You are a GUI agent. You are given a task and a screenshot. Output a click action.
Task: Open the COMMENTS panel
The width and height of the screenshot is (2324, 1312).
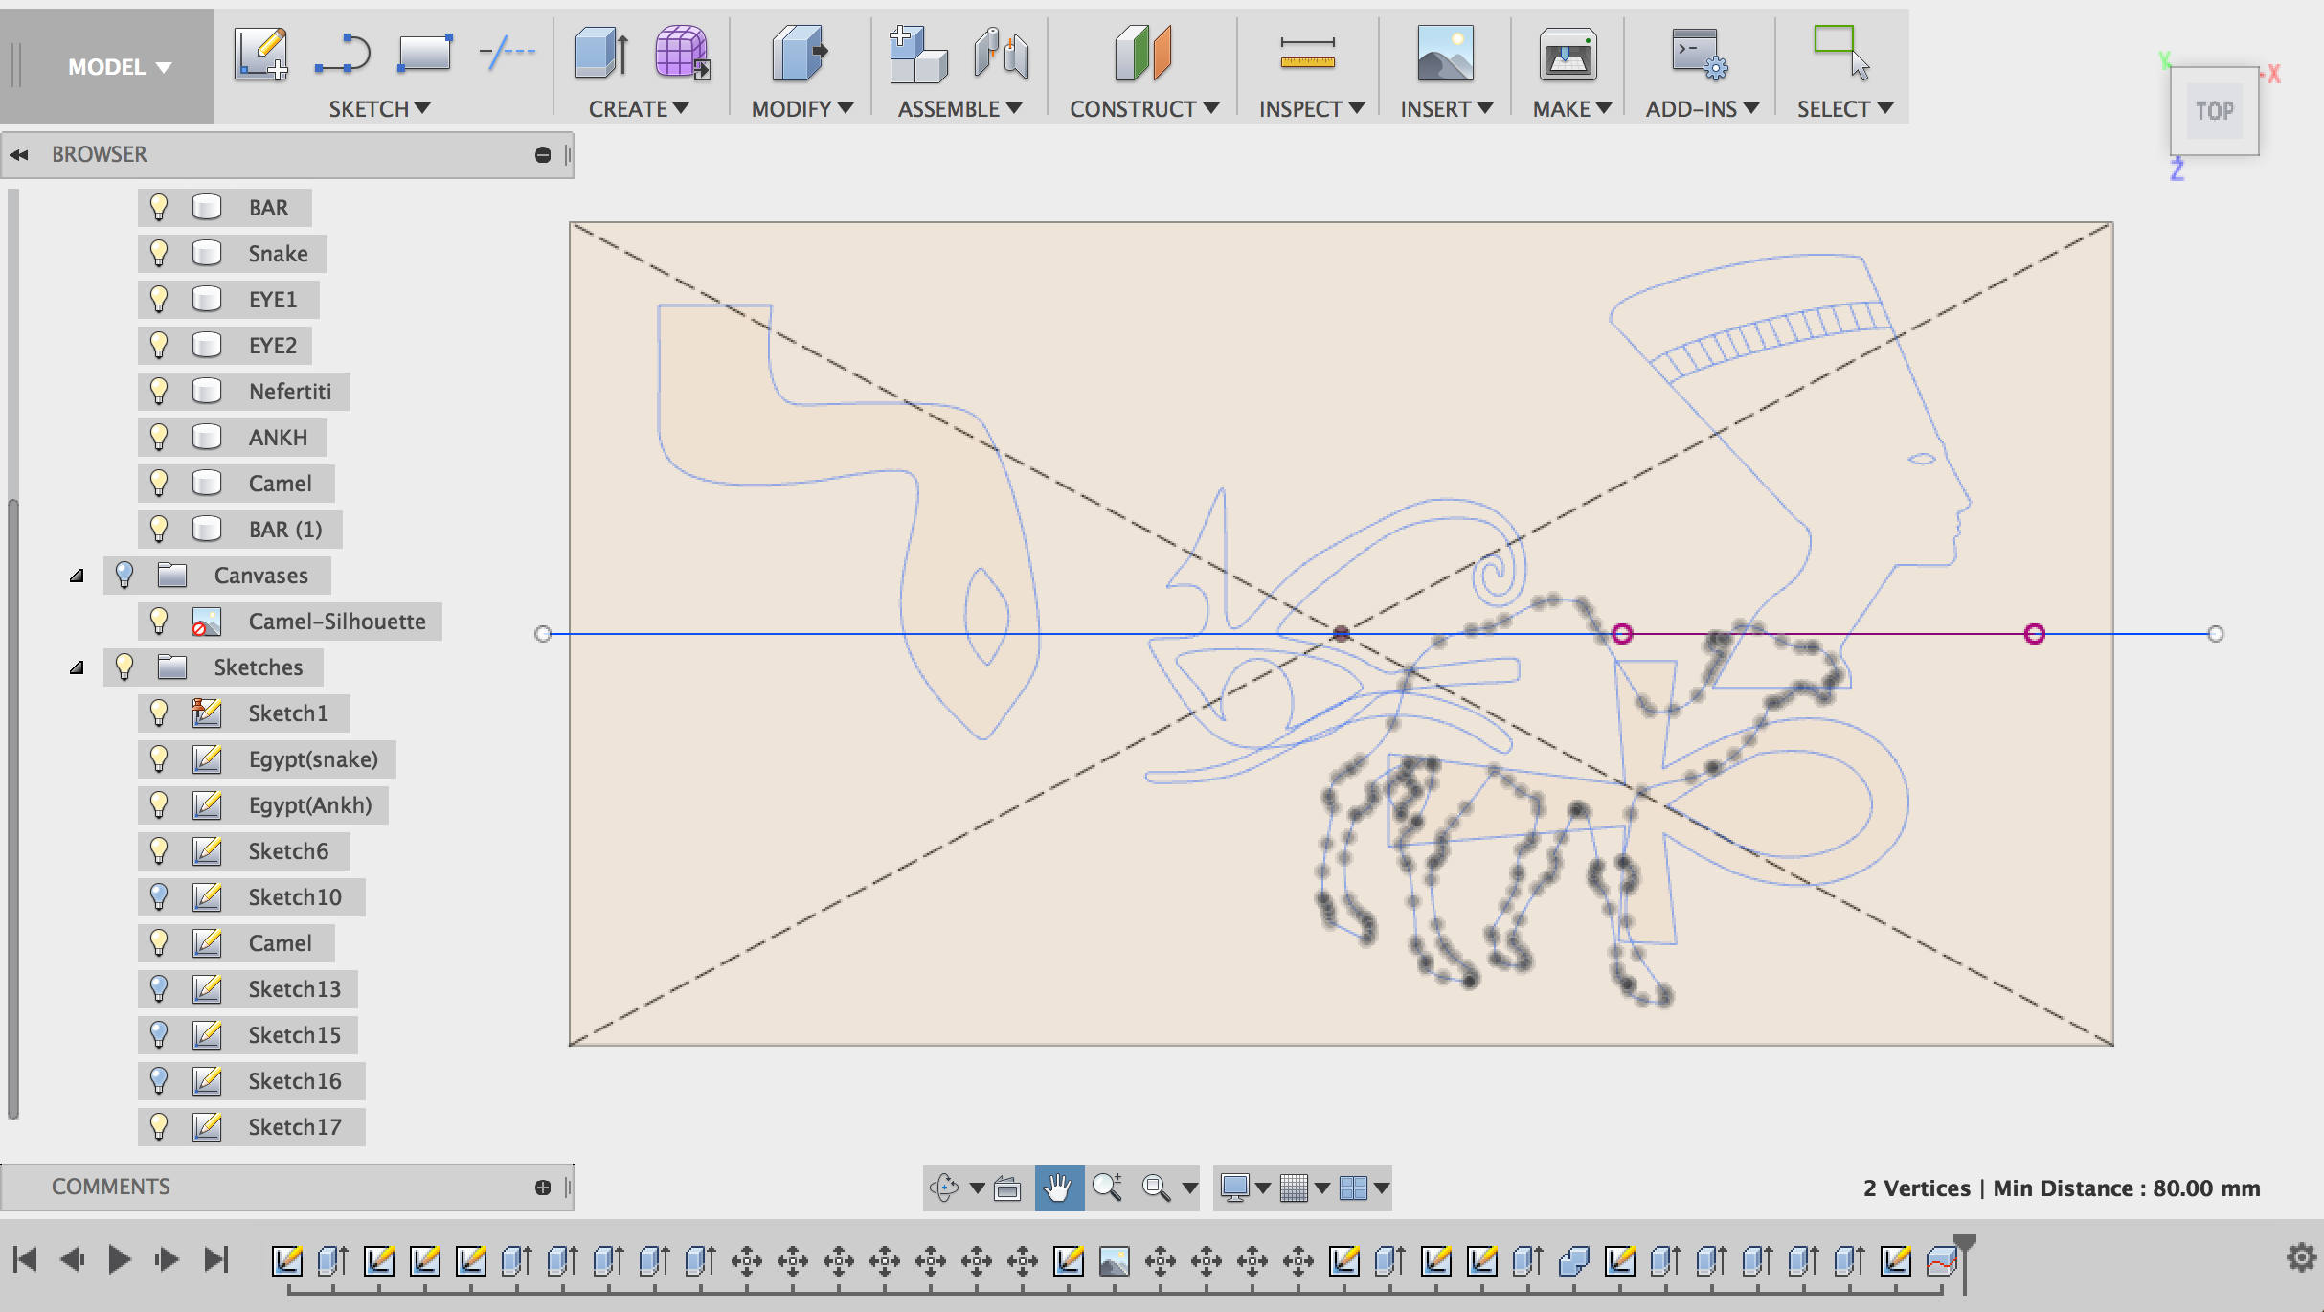tap(110, 1187)
